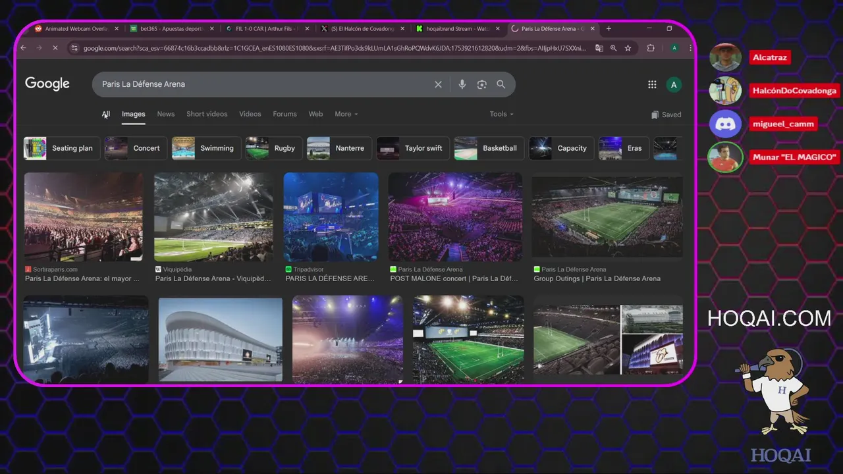Viewport: 843px width, 474px height.
Task: Switch to hoqaibrand Stream tab
Action: [x=458, y=29]
